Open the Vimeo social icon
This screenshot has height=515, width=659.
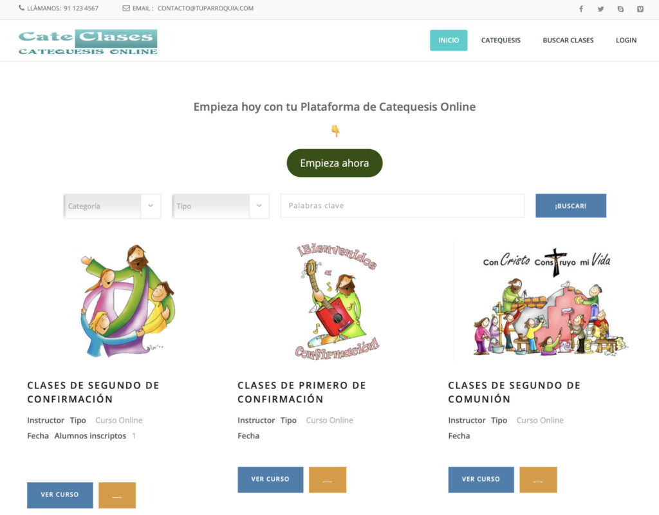[640, 9]
